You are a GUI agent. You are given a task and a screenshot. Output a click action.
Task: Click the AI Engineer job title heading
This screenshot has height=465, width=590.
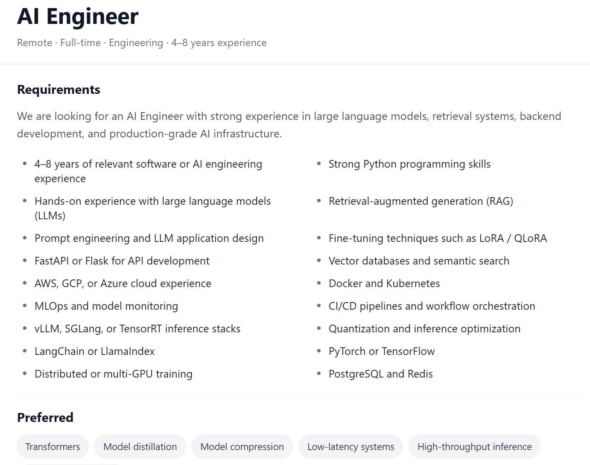[78, 17]
